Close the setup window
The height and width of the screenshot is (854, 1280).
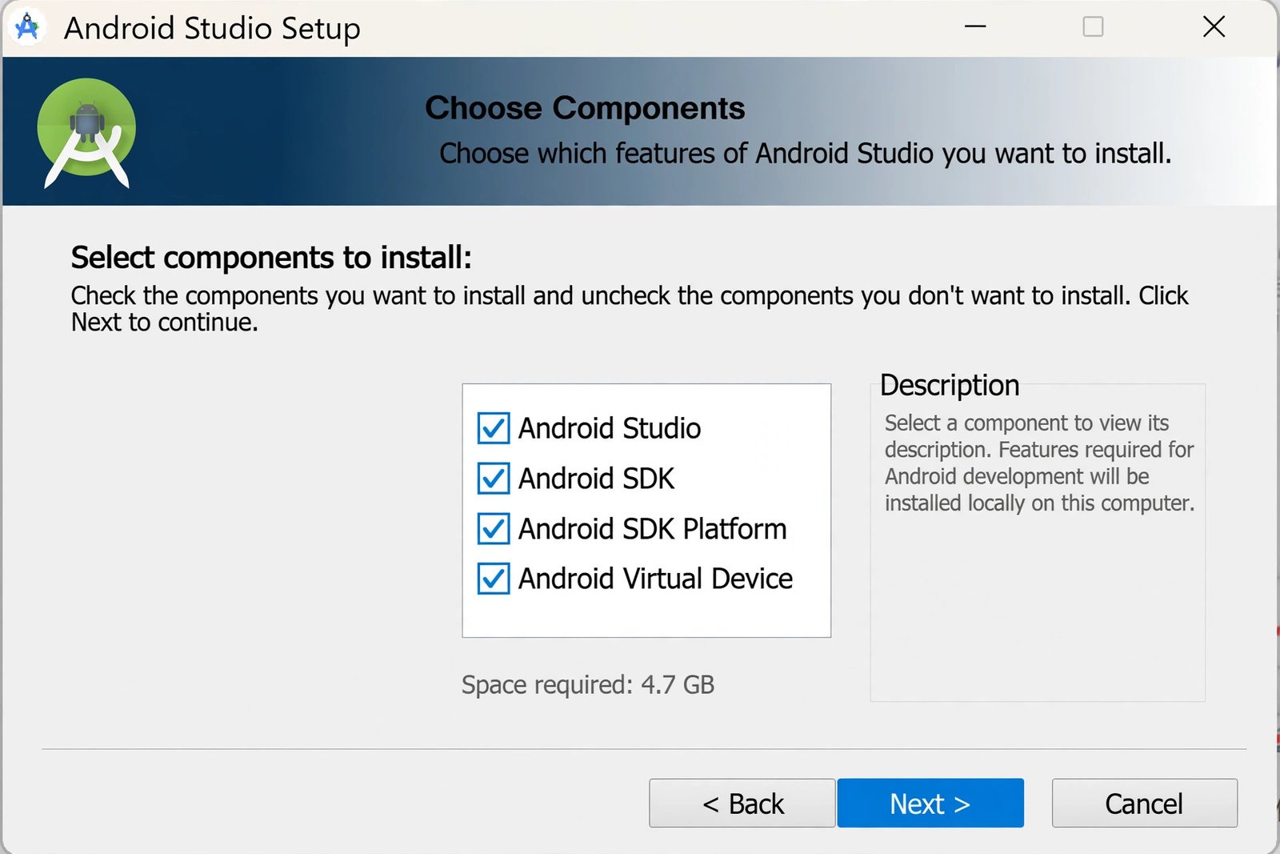[x=1214, y=26]
